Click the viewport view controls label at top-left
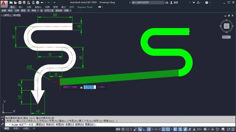The height and width of the screenshot is (132, 236). click(11, 15)
